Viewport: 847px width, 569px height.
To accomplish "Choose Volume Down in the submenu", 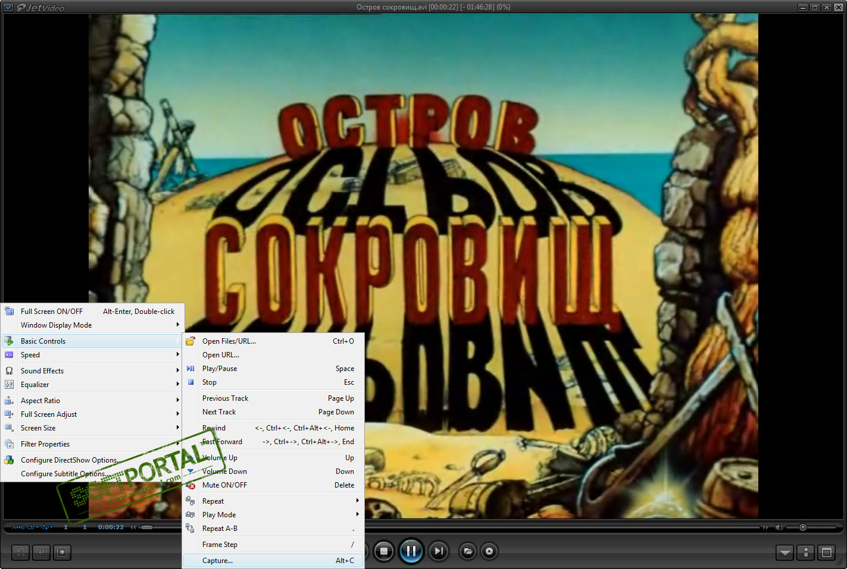I will (x=273, y=471).
